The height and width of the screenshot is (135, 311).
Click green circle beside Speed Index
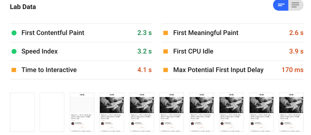14,51
